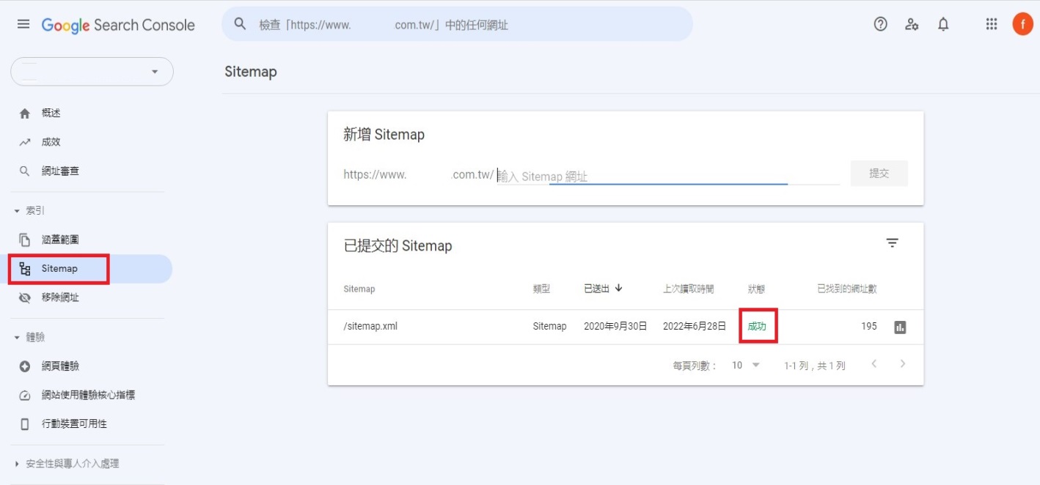Click the 已找到的網址數 column header
The image size is (1040, 485).
[x=847, y=289]
